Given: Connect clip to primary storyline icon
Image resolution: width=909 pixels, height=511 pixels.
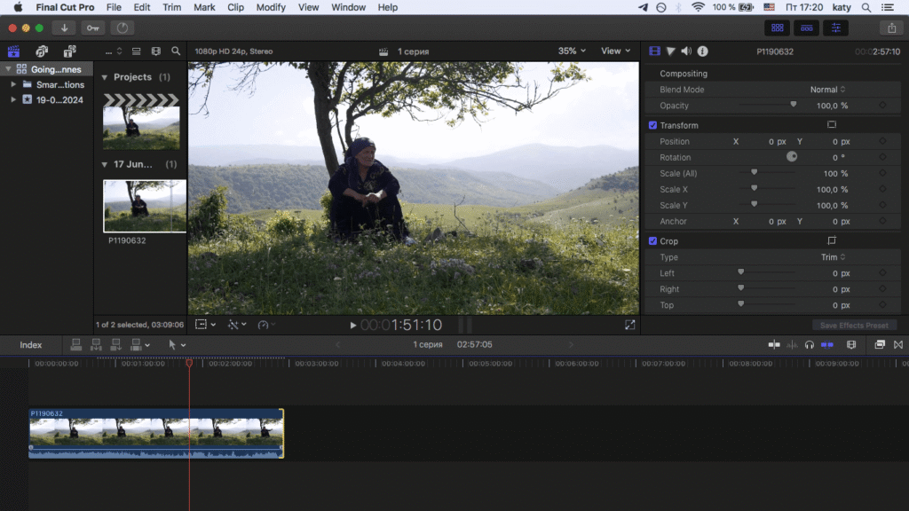Looking at the screenshot, I should (x=76, y=345).
